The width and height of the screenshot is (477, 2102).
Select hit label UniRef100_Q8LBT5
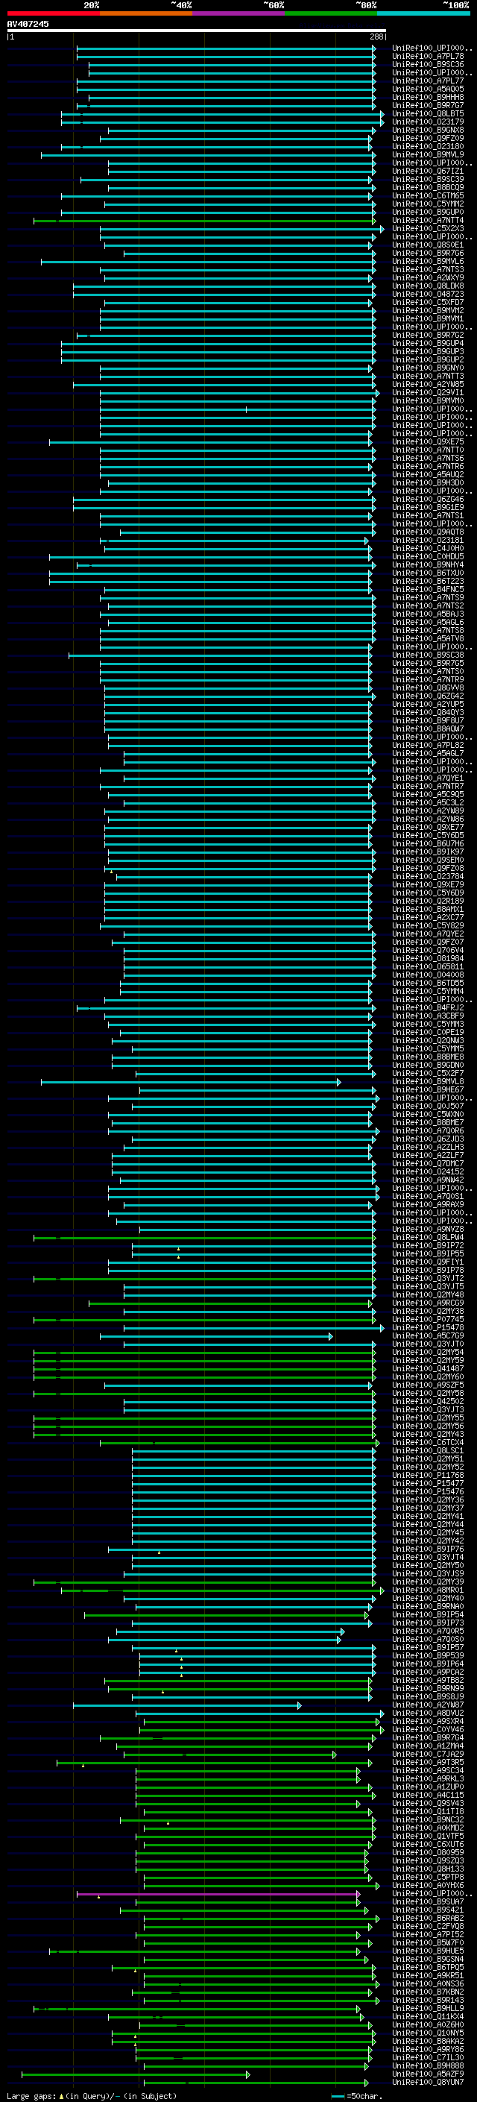tap(428, 114)
